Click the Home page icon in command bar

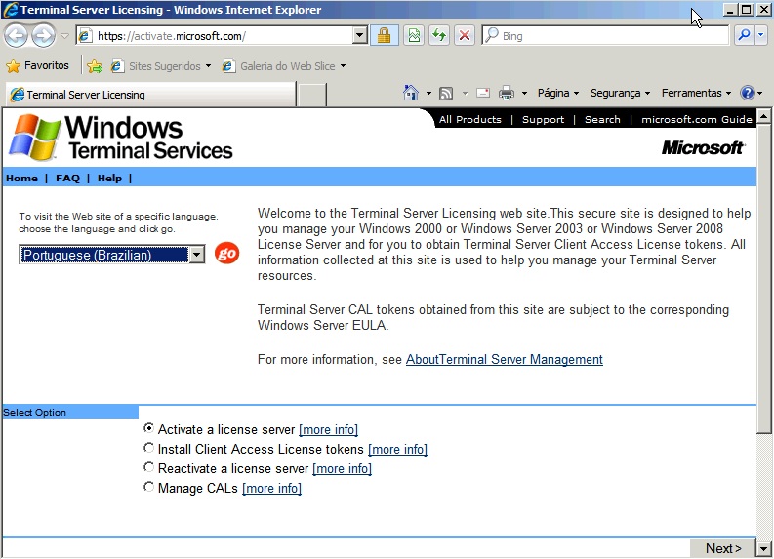click(x=410, y=93)
